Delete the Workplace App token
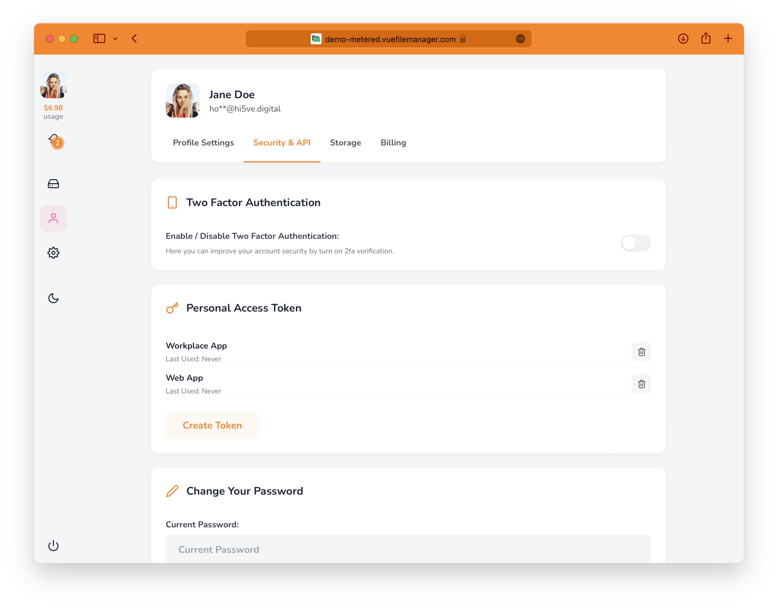 641,352
